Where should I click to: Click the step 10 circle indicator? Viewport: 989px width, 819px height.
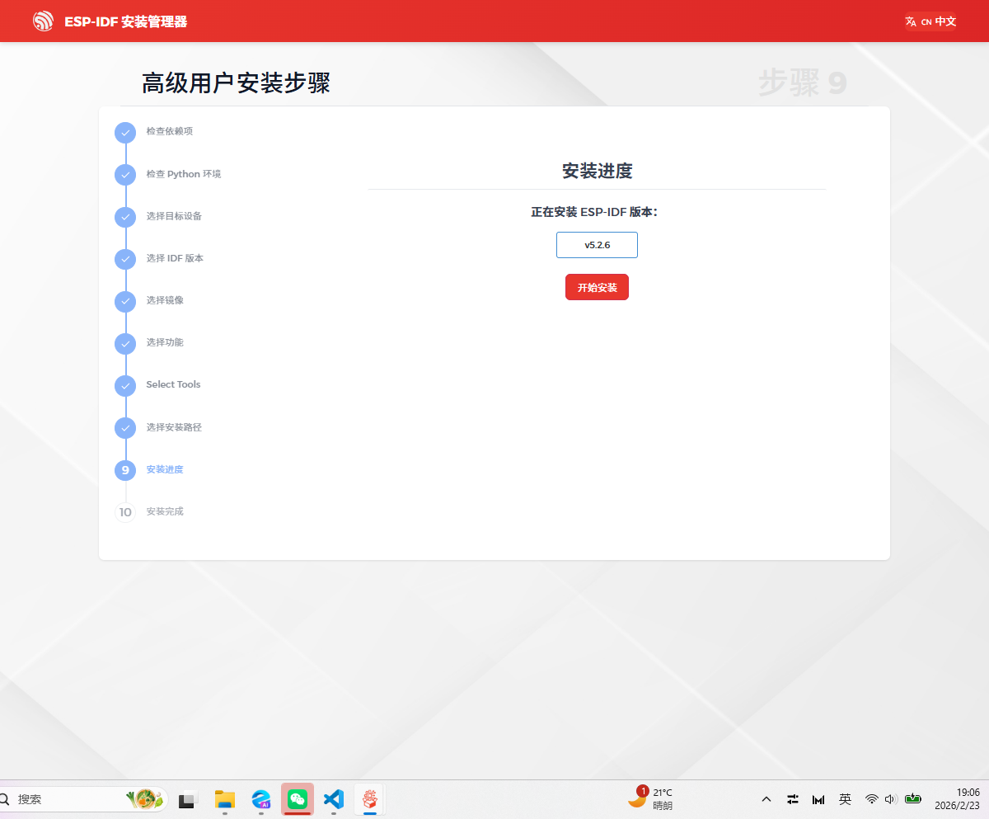click(x=125, y=512)
